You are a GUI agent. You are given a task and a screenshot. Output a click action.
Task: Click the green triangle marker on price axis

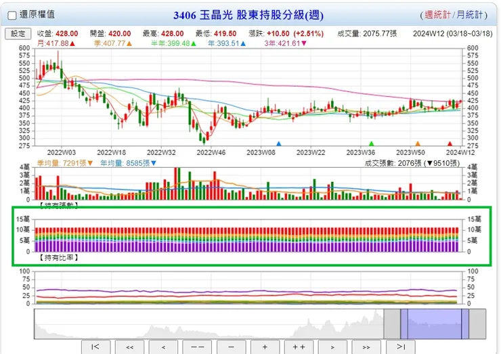pos(371,143)
